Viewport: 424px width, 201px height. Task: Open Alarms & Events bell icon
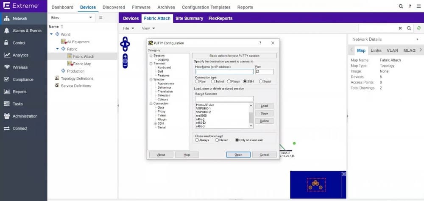point(7,31)
